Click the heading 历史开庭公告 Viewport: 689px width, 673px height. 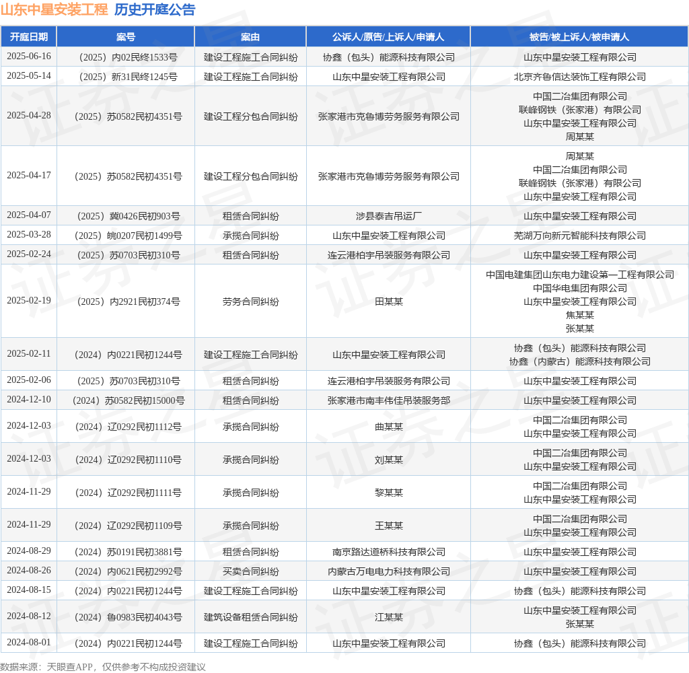(155, 9)
